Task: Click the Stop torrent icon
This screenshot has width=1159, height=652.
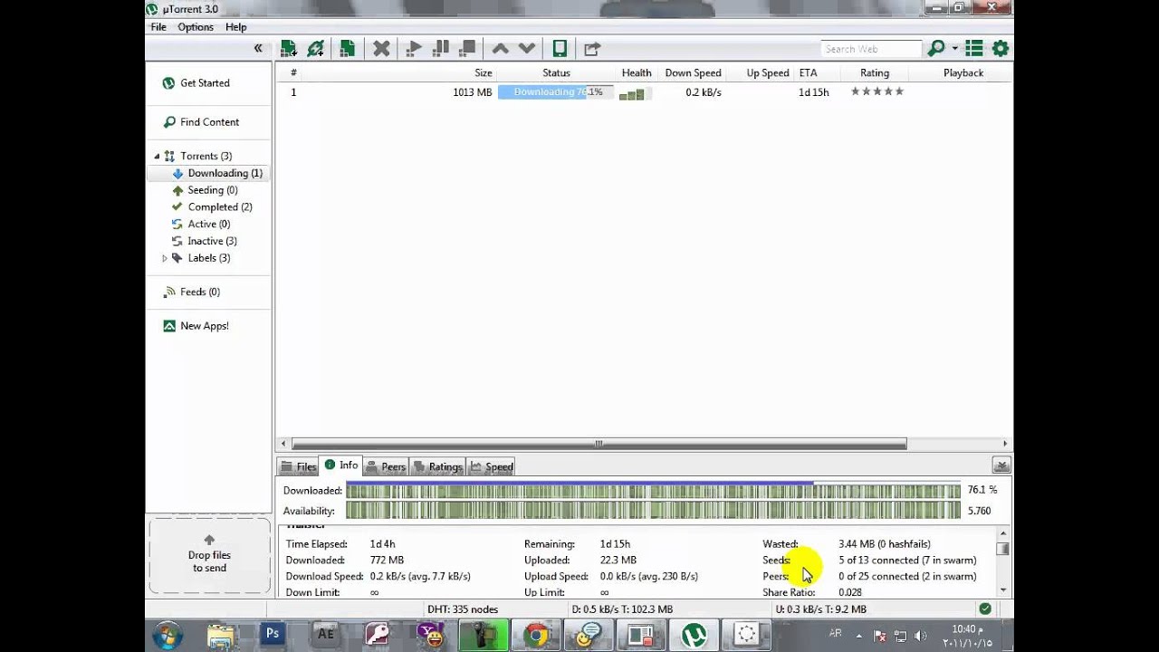Action: click(467, 48)
